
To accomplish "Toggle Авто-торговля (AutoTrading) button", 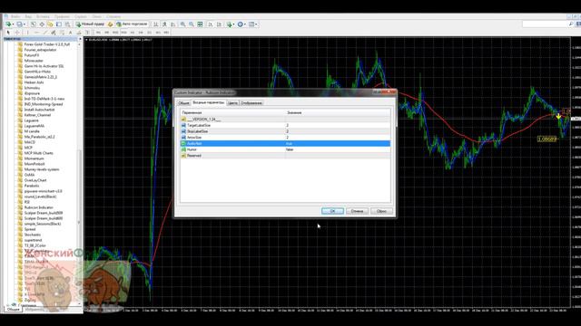I will point(132,24).
